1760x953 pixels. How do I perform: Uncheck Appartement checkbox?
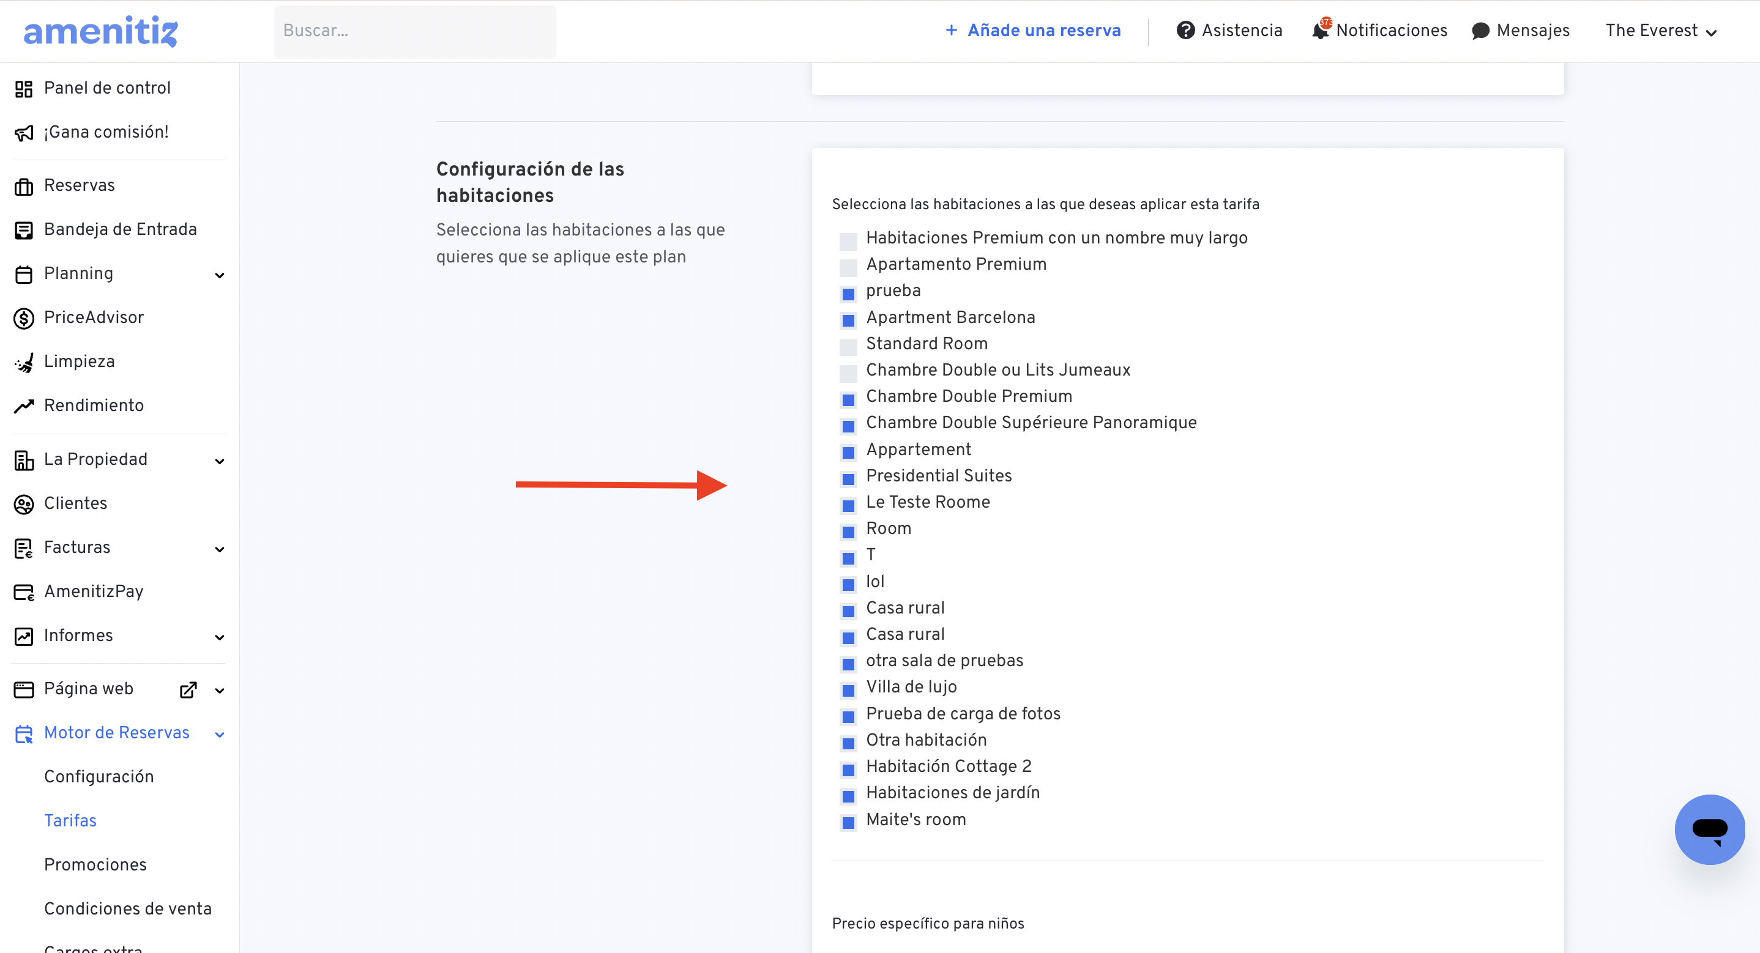848,453
